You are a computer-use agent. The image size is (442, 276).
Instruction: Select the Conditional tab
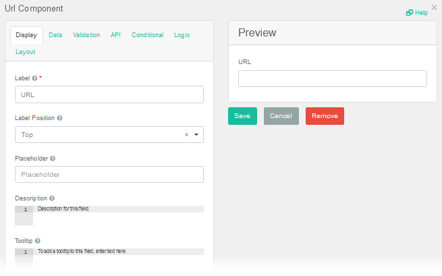point(147,35)
